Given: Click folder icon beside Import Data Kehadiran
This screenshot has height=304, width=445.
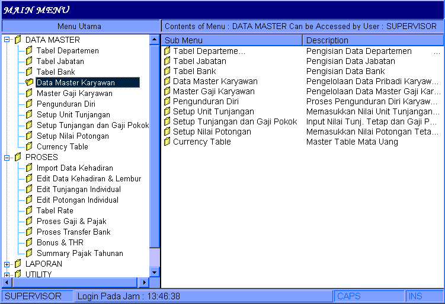Looking at the screenshot, I should tap(29, 168).
